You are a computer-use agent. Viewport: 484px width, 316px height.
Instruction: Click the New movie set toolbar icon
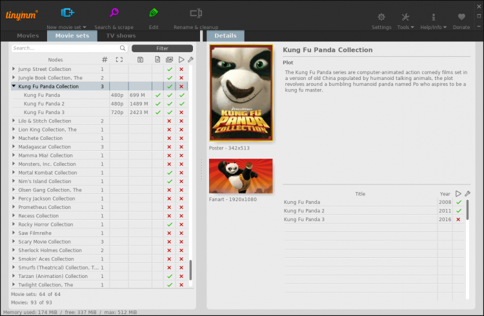tap(67, 13)
